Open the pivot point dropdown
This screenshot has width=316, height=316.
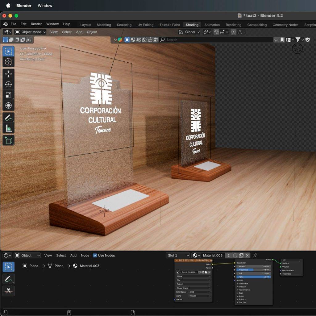(x=207, y=32)
